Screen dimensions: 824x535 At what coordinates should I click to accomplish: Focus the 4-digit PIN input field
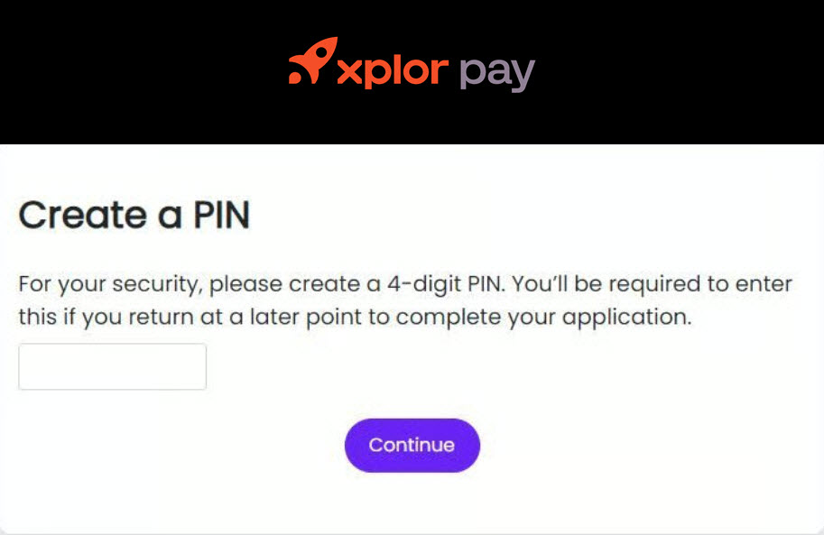(x=113, y=366)
